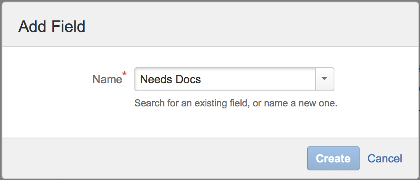Place cursor in the Needs Docs text
Screen dimensions: 420x180
[170, 79]
